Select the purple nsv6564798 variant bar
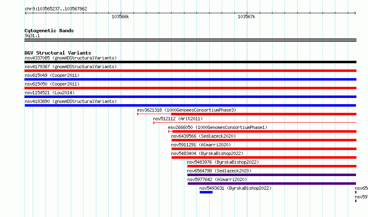Screen dimensions: 368x217 [x=272, y=175]
